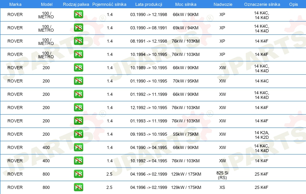Image resolution: width=306 pixels, height=194 pixels.
Task: Select the date cell 12.1992 -> 10.1995
Action: [149, 108]
